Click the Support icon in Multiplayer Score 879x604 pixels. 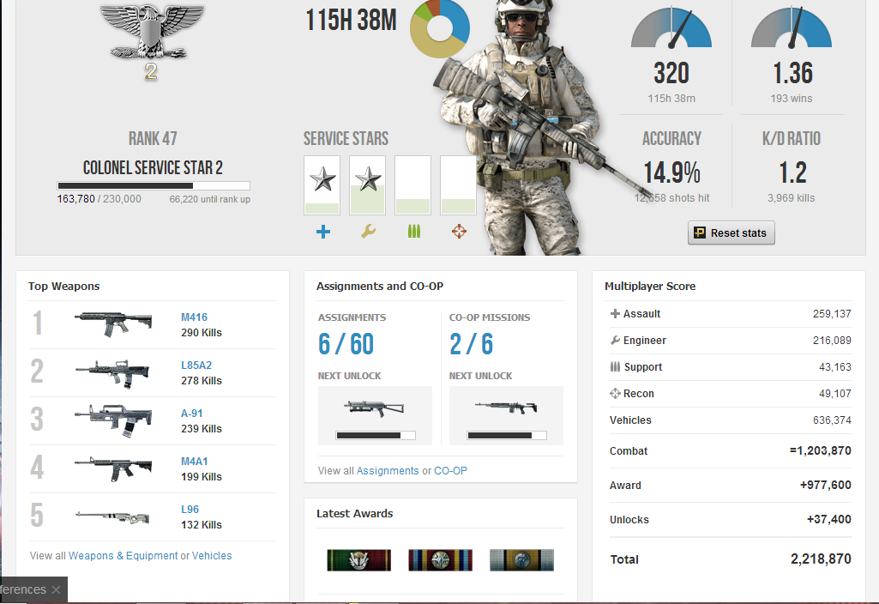click(x=615, y=366)
